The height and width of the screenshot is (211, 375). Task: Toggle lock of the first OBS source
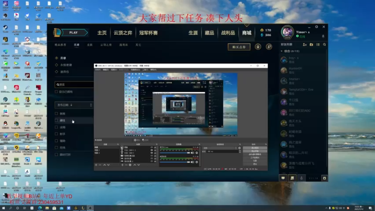pos(155,147)
